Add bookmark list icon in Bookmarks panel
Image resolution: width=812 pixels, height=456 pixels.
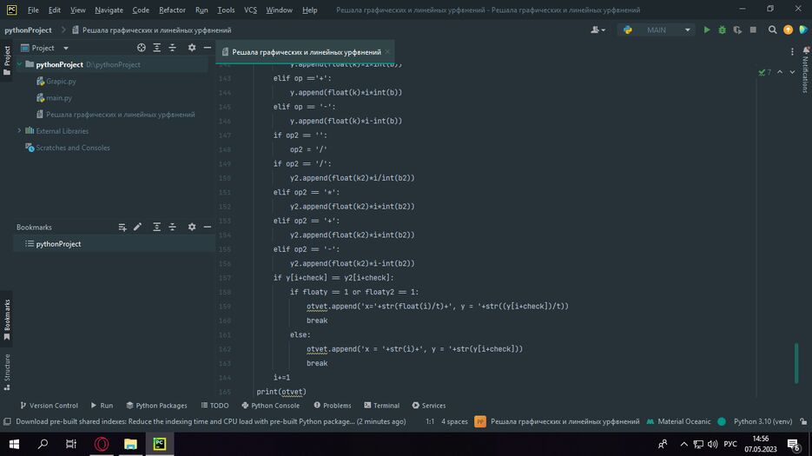[122, 227]
